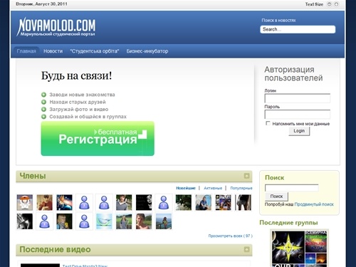Open the eleventh member avatar in first row
The height and width of the screenshot is (267, 356).
[x=223, y=202]
